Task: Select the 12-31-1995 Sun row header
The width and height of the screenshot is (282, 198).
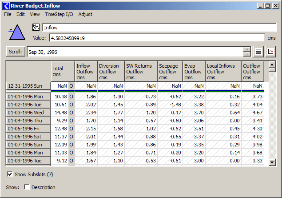Action: point(28,86)
